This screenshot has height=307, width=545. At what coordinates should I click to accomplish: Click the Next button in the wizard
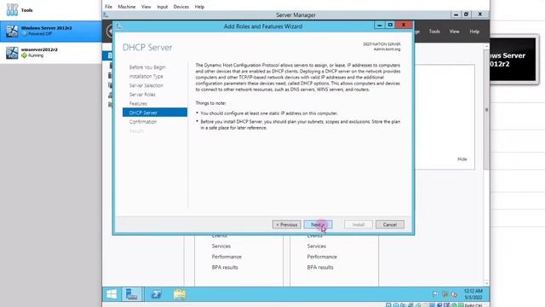(318, 224)
